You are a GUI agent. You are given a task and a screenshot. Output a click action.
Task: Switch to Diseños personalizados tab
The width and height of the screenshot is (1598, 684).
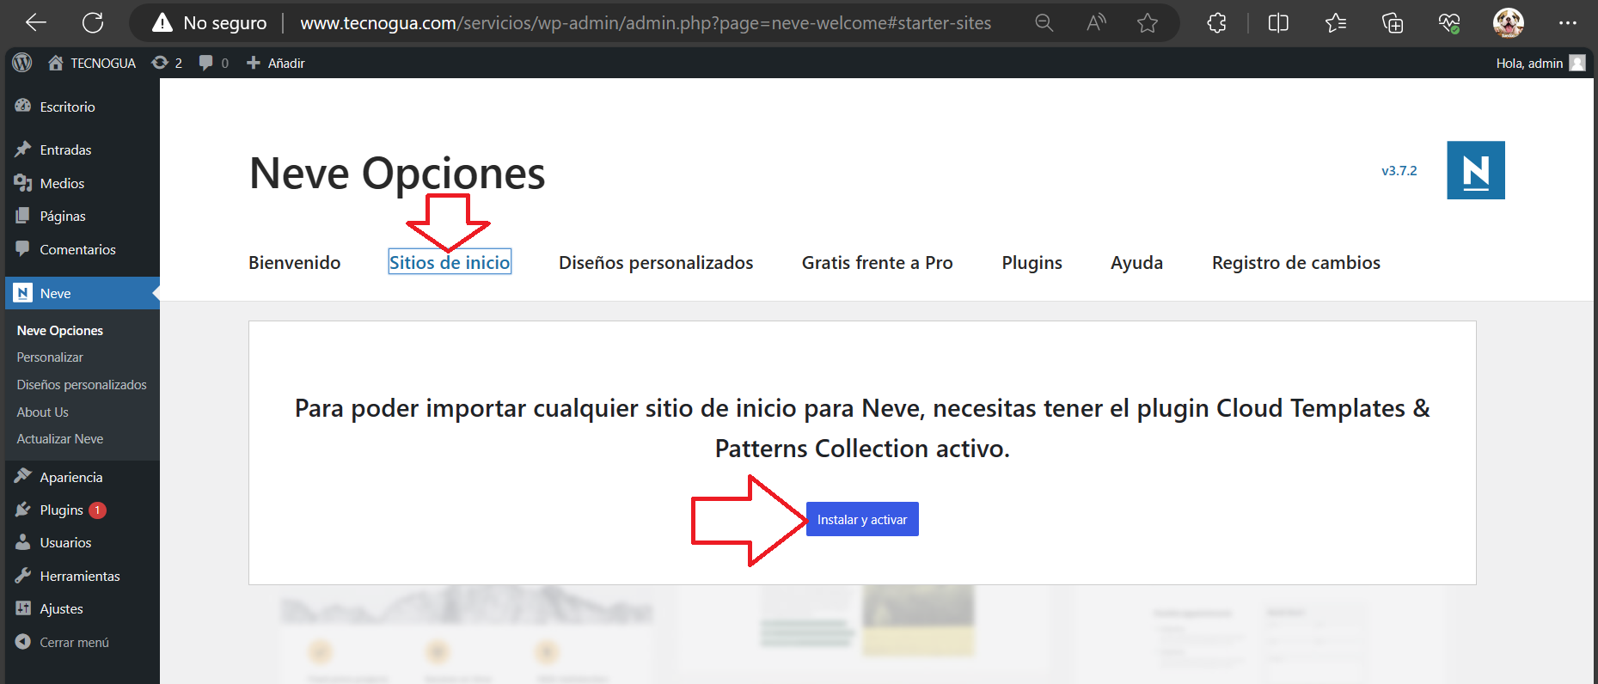tap(656, 263)
